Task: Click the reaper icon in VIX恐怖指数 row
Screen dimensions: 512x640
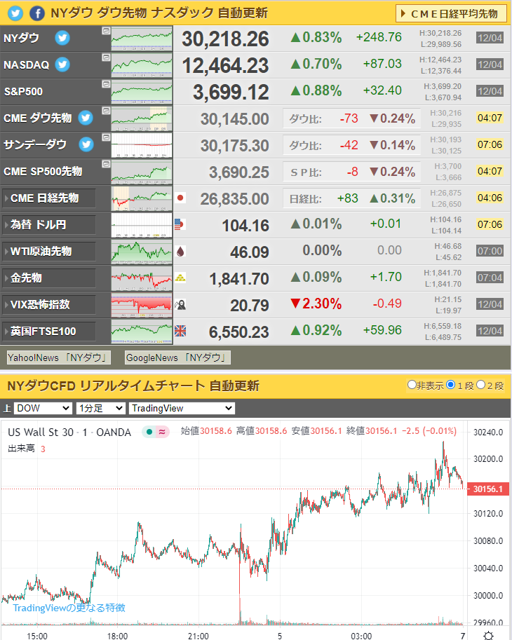Action: pyautogui.click(x=180, y=304)
